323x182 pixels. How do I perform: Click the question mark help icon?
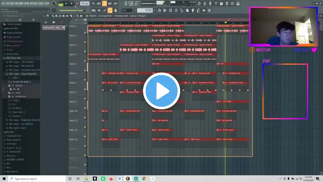click(216, 4)
